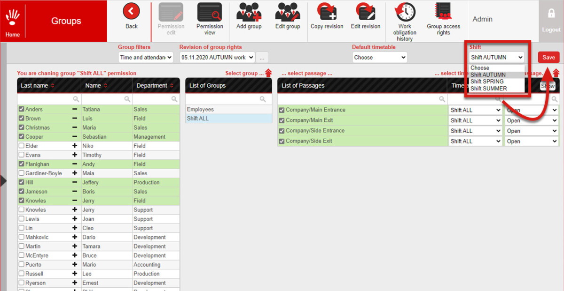The width and height of the screenshot is (564, 291).
Task: Uncheck the Anders employee checkbox
Action: coord(21,109)
